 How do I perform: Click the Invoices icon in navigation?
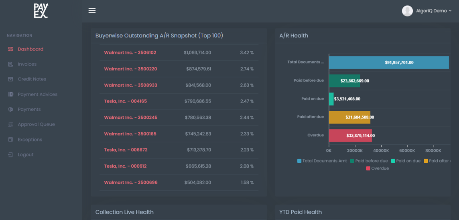pos(10,64)
